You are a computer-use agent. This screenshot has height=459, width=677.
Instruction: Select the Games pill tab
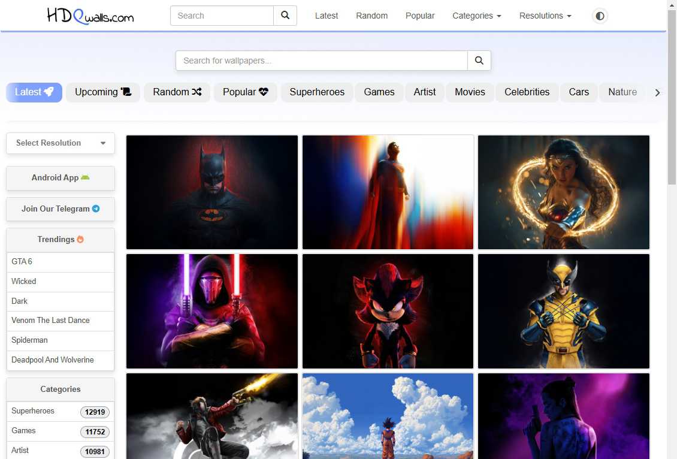(x=379, y=92)
